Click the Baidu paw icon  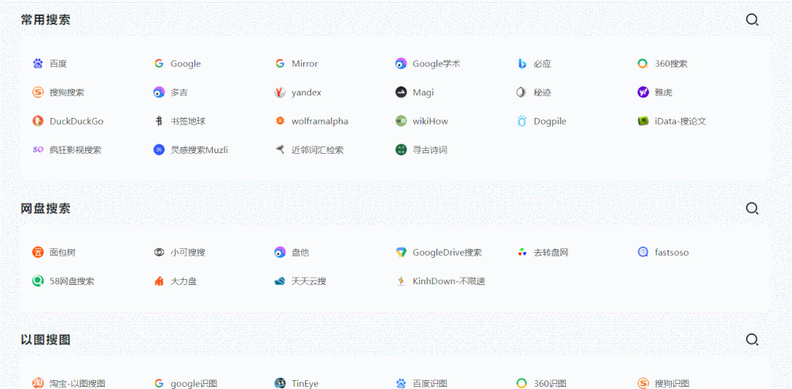(x=38, y=64)
